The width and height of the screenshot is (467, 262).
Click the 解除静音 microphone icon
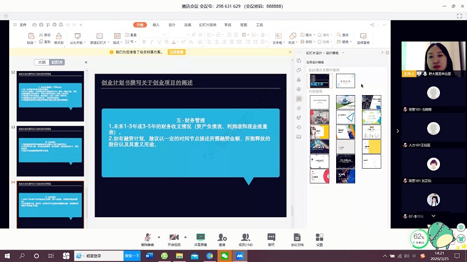tap(147, 237)
